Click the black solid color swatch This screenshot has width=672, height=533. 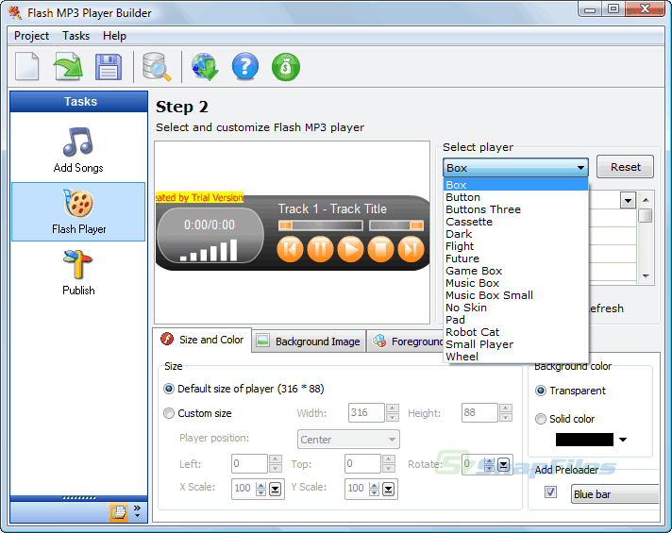tap(584, 440)
